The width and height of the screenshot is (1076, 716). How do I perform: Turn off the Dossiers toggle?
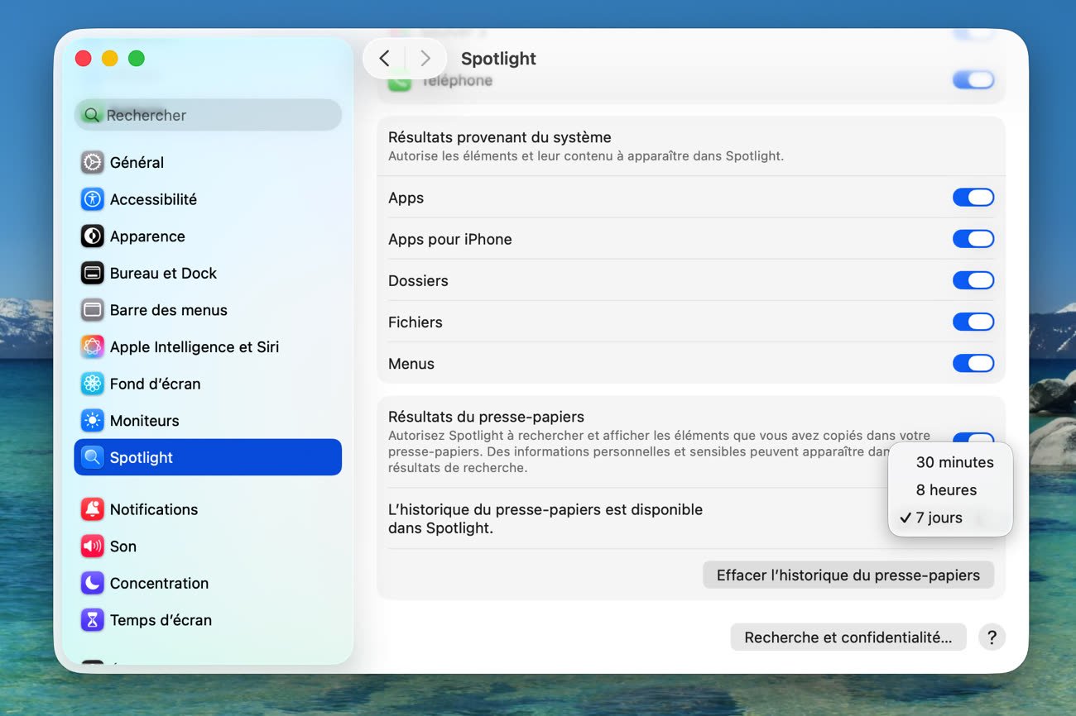click(973, 280)
